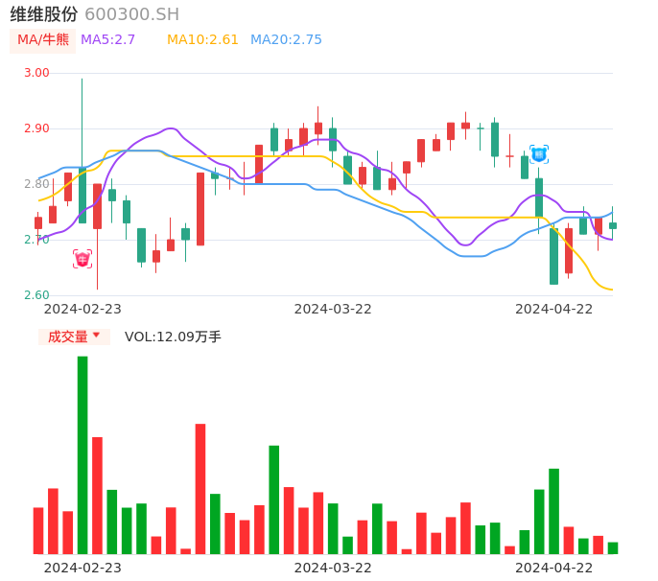The image size is (658, 581).
Task: Toggle the MA10:2.61 legend line
Action: coord(202,40)
